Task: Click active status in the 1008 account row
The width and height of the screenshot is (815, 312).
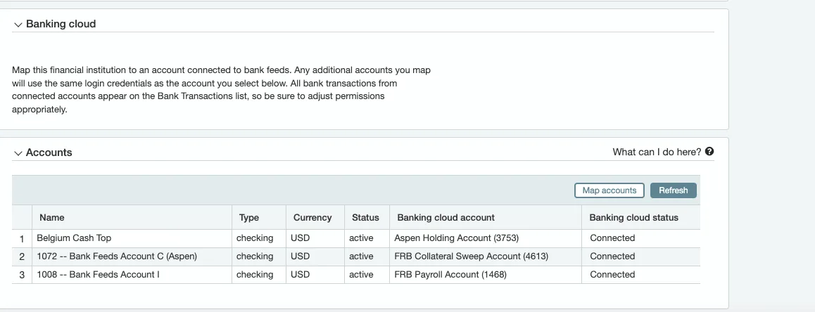Action: (x=361, y=274)
